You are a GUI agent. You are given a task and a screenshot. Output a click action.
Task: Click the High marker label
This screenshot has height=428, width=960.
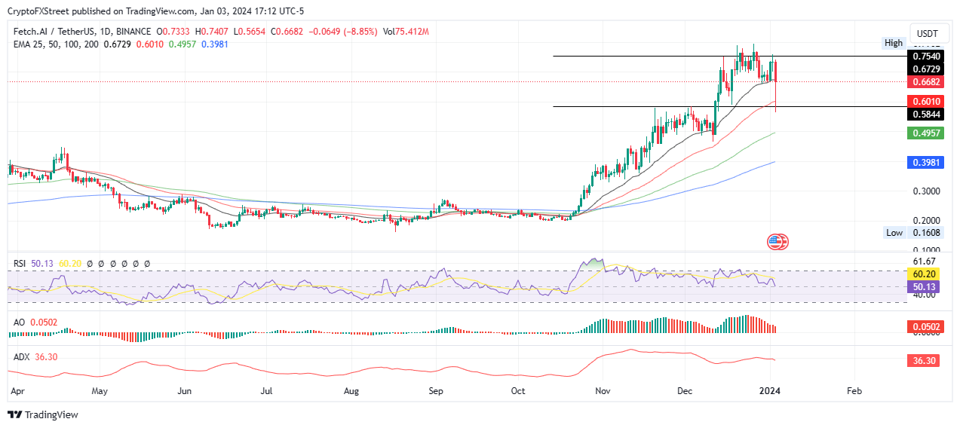894,43
